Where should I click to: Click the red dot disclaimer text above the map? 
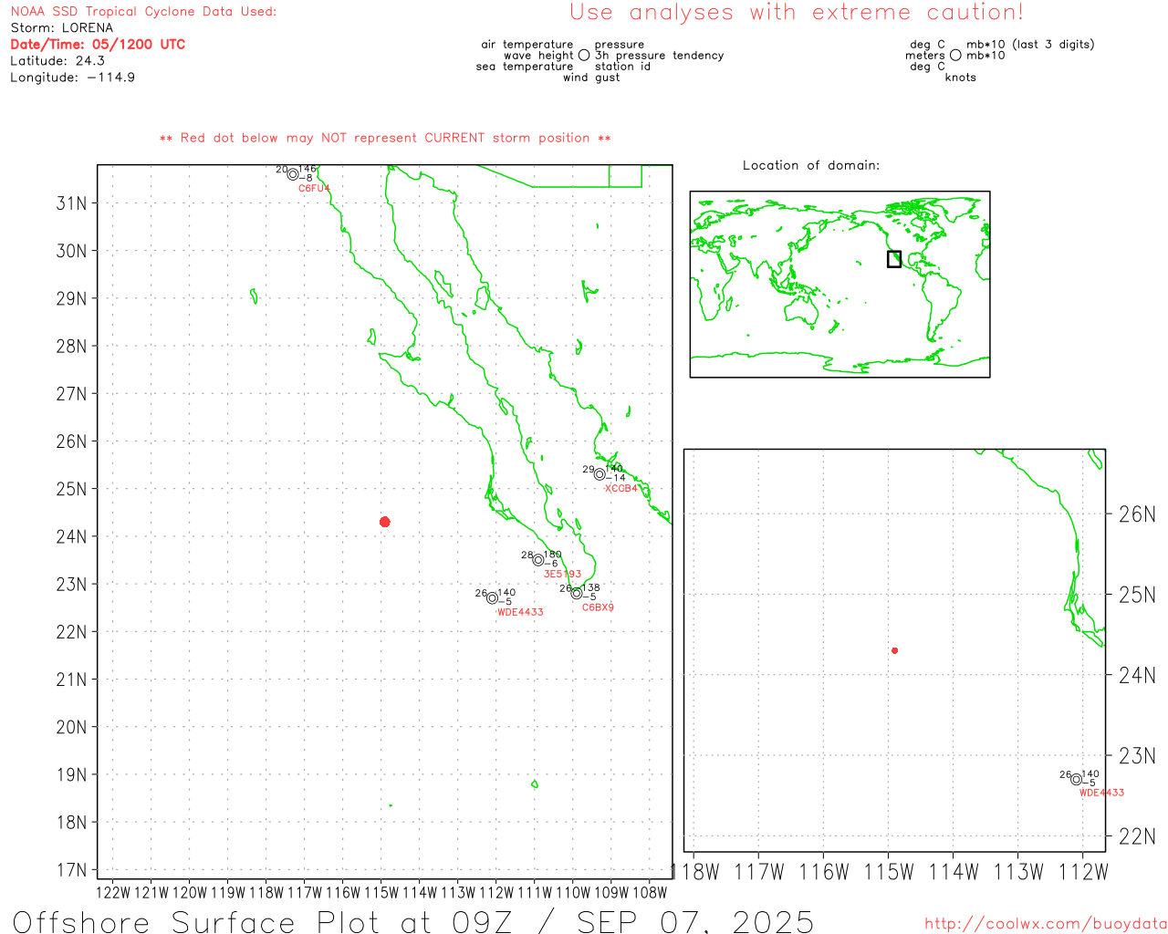tap(385, 139)
